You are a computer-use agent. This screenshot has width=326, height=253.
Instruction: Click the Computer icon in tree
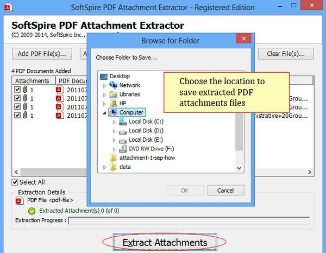click(x=114, y=112)
